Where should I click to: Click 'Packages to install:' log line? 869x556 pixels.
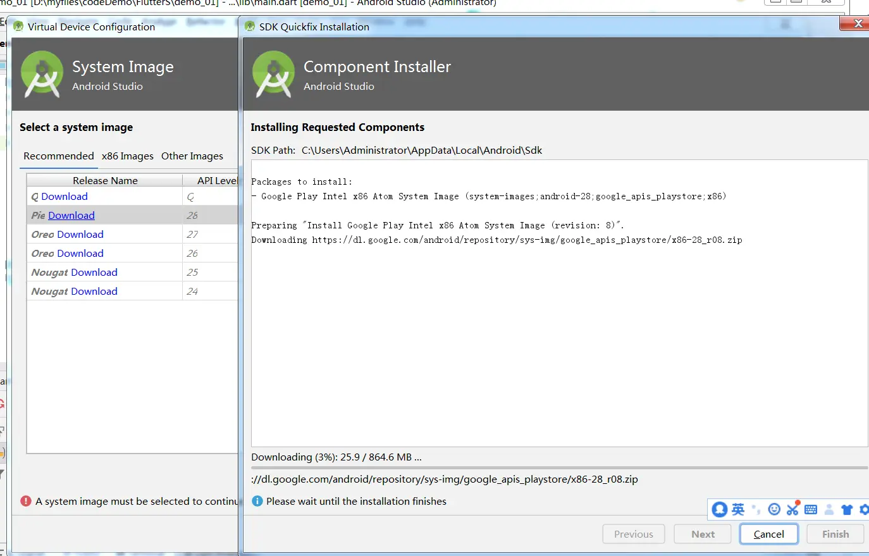pyautogui.click(x=302, y=182)
